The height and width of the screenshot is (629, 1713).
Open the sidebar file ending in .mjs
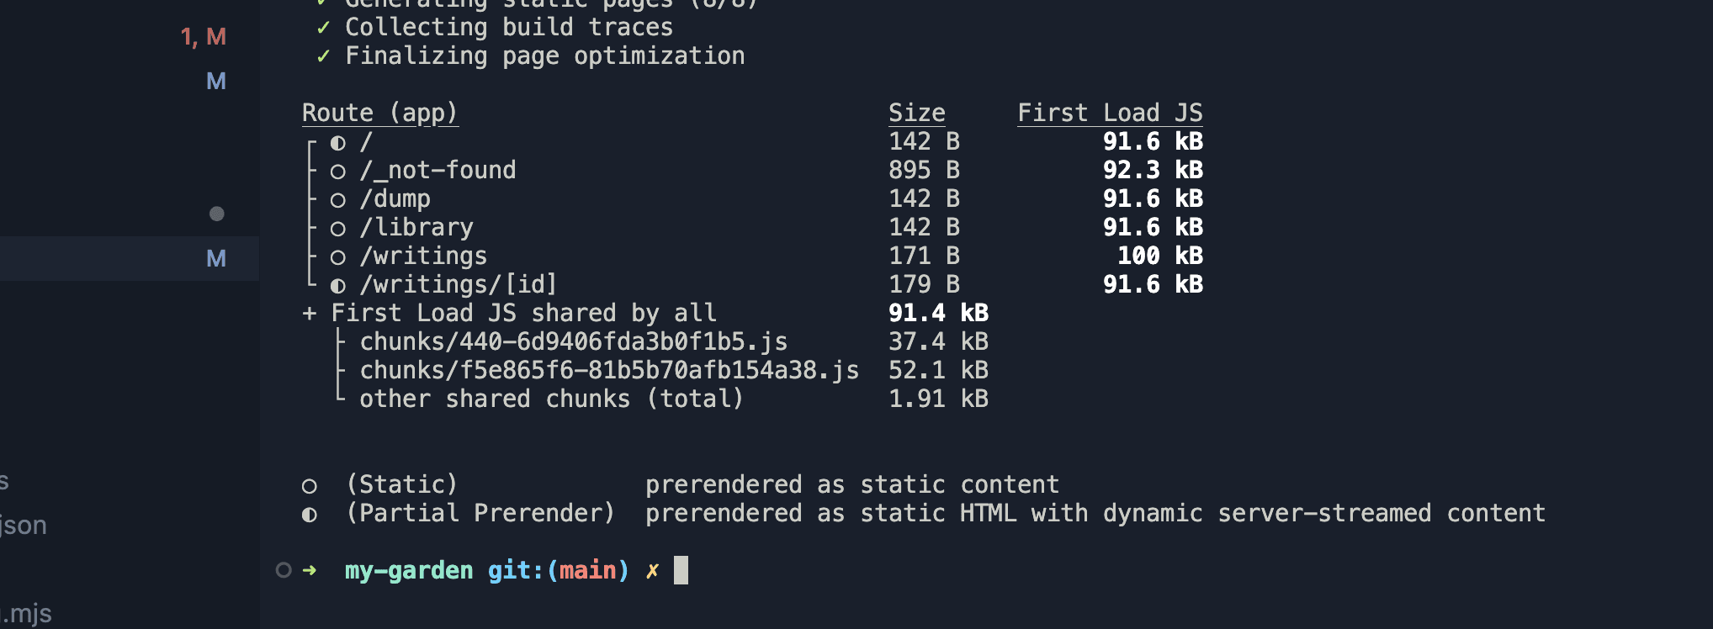[26, 614]
